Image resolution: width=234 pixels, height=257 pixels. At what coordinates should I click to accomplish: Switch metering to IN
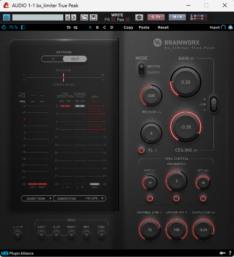pos(52,59)
